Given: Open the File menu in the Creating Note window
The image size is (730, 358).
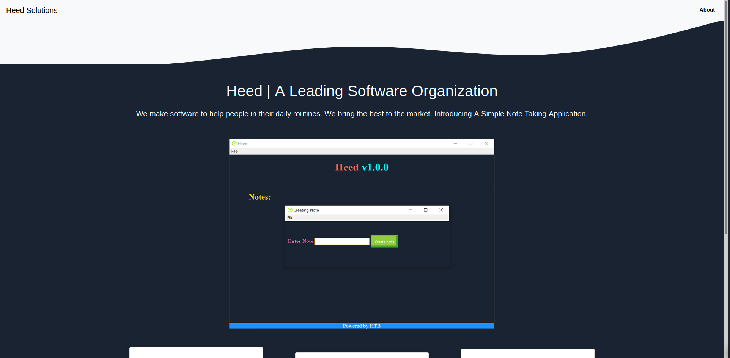Looking at the screenshot, I should 290,218.
